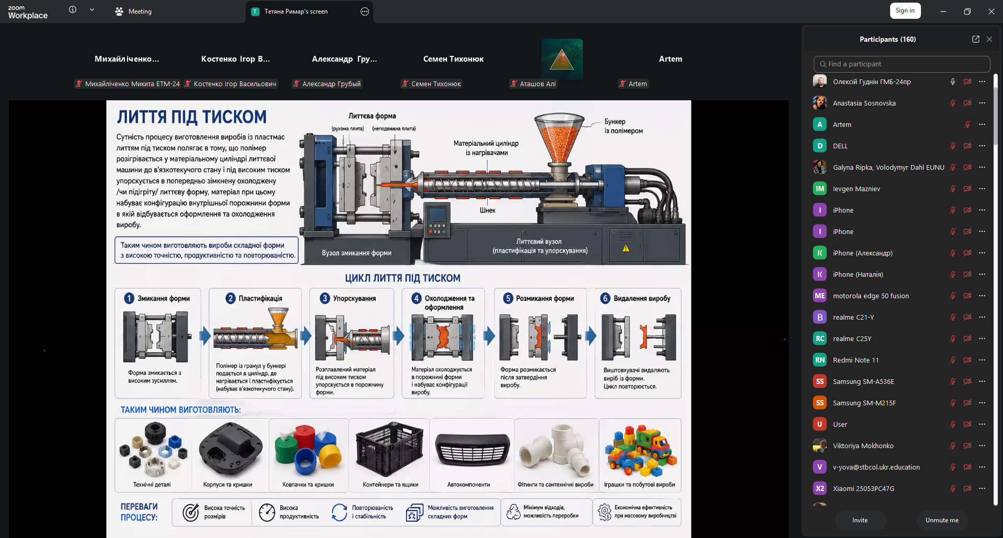1003x538 pixels.
Task: Click Samsung SM-A536E video-off icon
Action: point(967,381)
